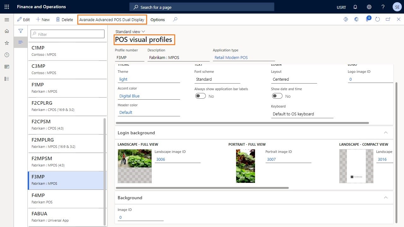
Task: Click the Login background horizontal scrollbar
Action: pyautogui.click(x=202, y=188)
